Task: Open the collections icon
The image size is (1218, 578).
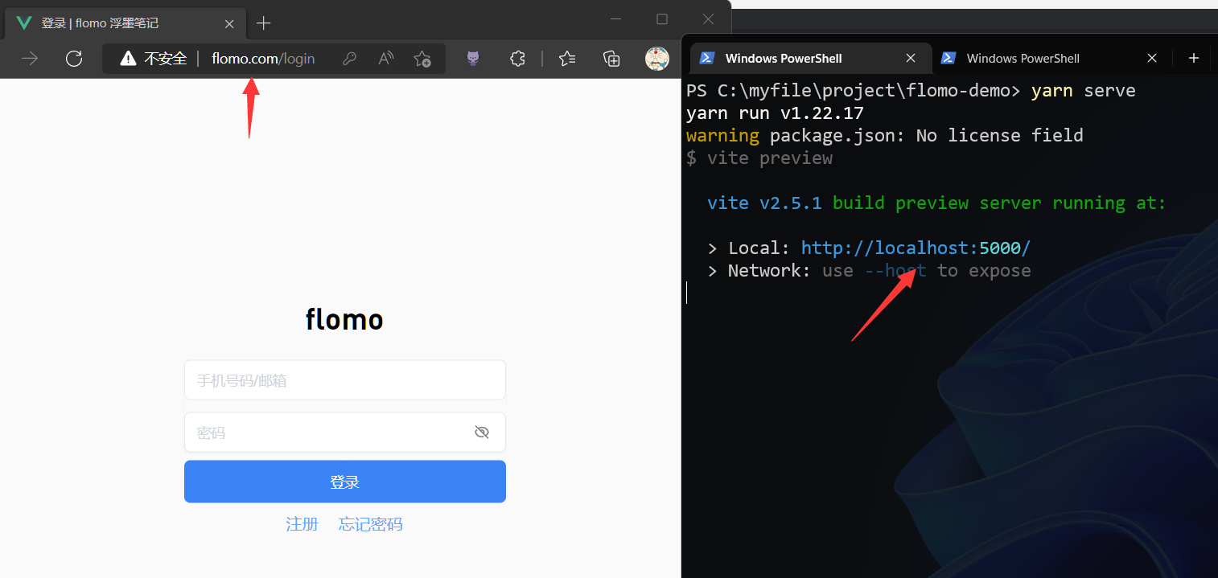Action: (x=611, y=58)
